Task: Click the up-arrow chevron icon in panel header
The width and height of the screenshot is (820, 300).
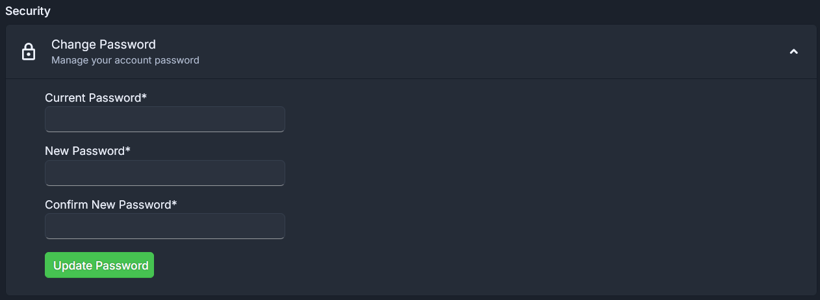Action: [793, 52]
